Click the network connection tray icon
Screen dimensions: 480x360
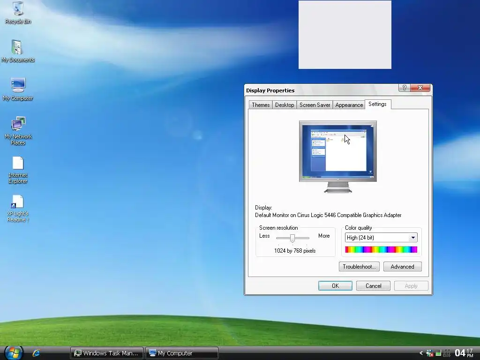tap(447, 353)
